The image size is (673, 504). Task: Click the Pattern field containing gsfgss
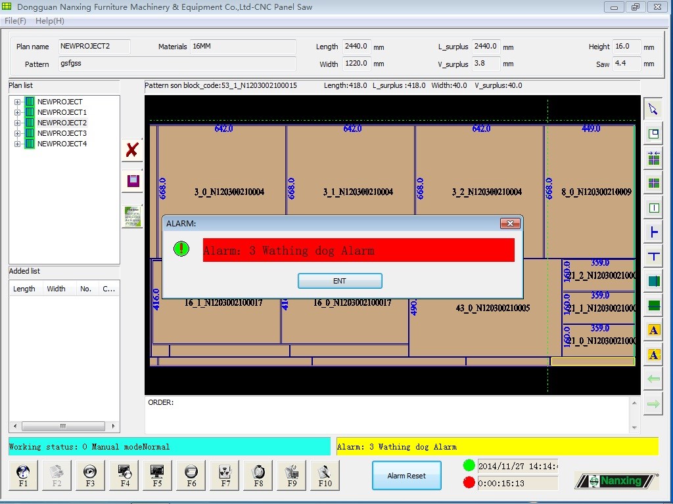point(177,64)
